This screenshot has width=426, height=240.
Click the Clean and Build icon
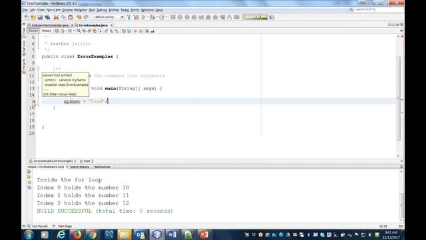136,17
